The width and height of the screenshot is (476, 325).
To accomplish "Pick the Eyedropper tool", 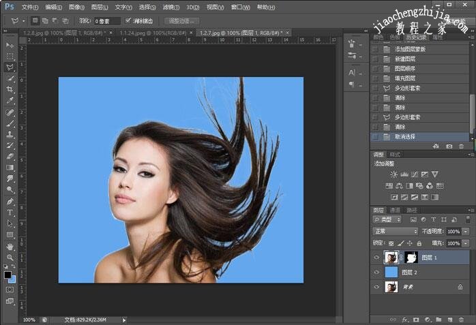I will (x=10, y=101).
